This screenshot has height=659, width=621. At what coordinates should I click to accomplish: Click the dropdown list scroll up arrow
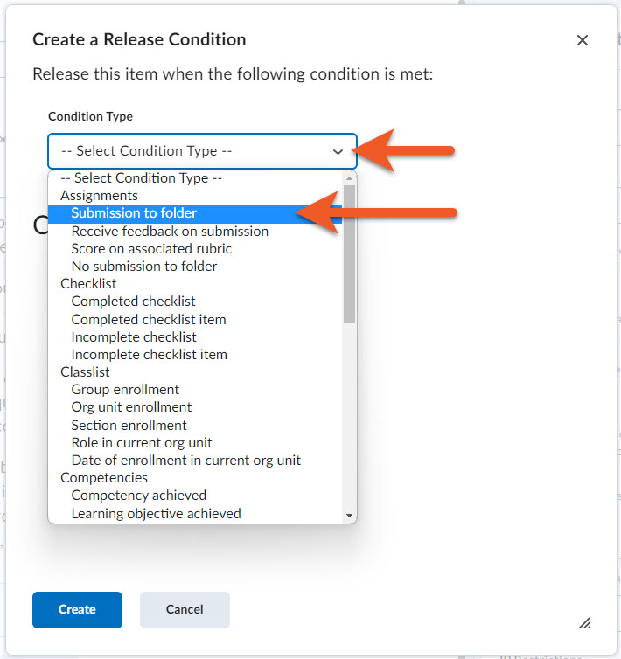point(349,178)
